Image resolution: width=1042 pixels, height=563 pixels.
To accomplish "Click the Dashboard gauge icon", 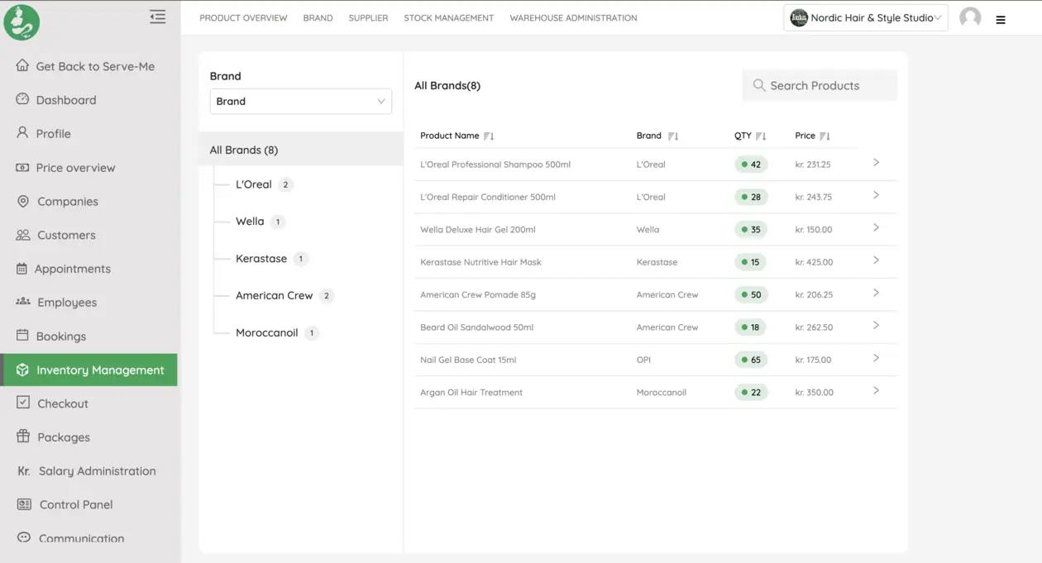I will [22, 99].
